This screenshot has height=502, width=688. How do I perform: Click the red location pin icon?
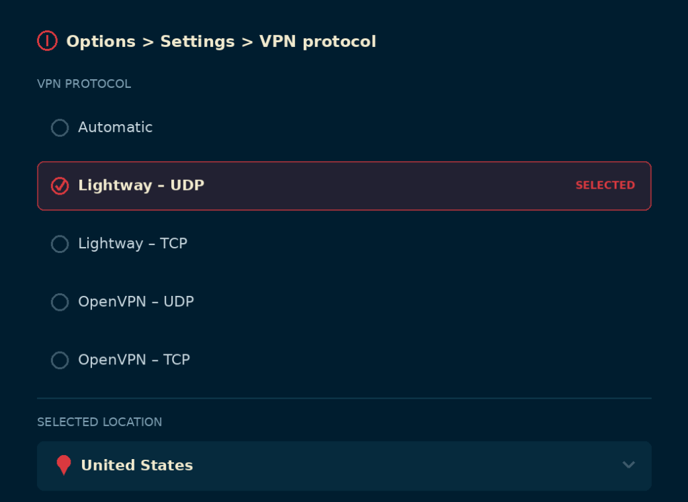(64, 465)
